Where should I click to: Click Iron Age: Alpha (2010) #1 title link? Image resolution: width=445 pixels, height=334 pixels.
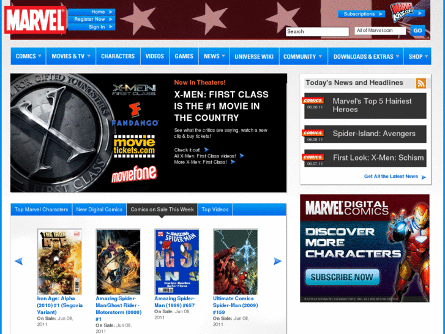coord(59,305)
